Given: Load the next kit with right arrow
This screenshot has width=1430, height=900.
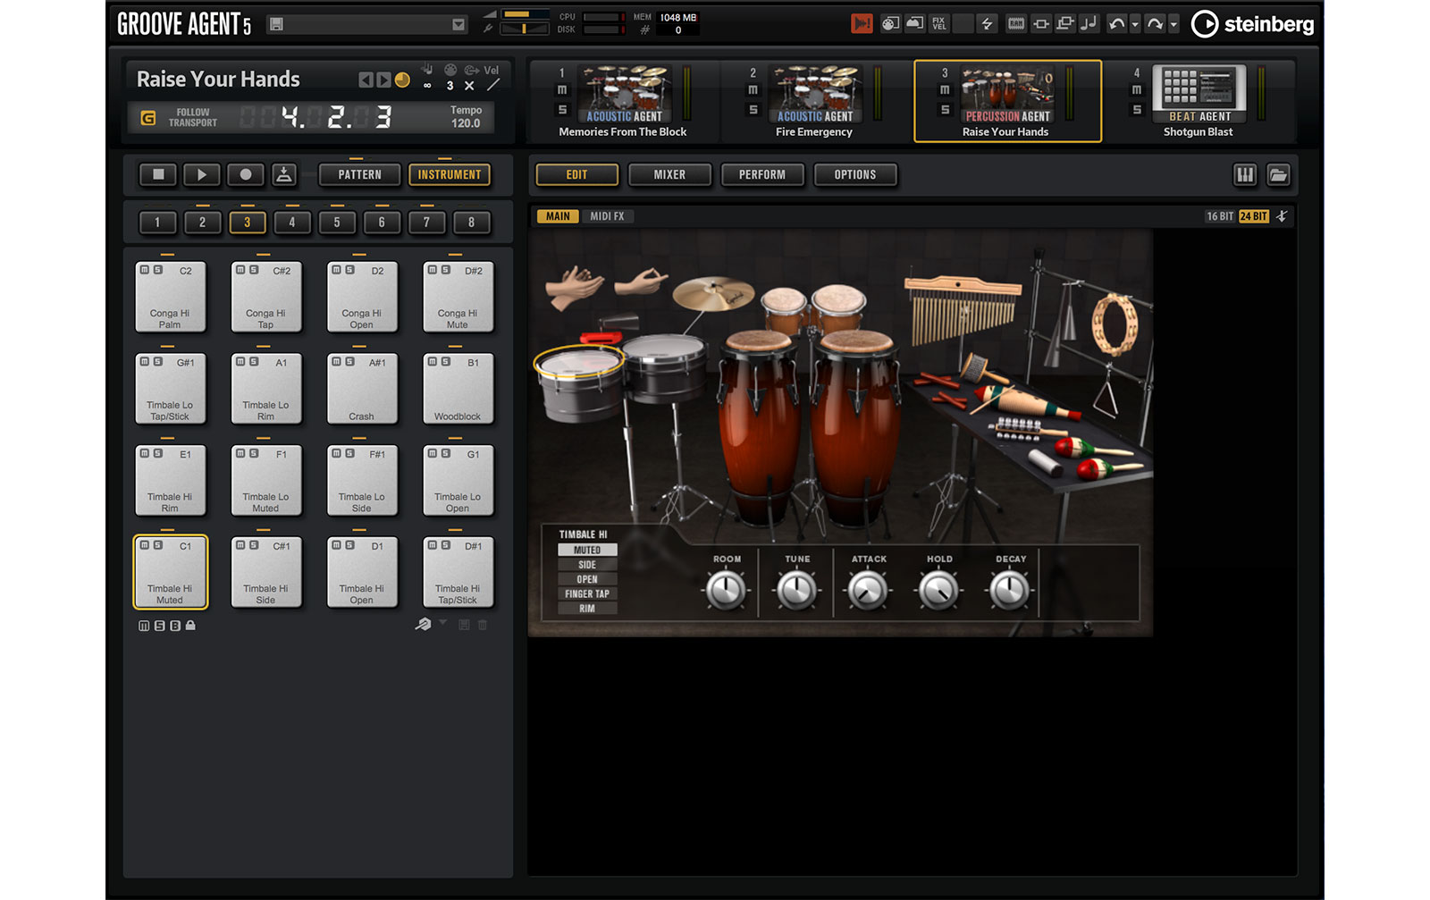Looking at the screenshot, I should click(x=383, y=80).
